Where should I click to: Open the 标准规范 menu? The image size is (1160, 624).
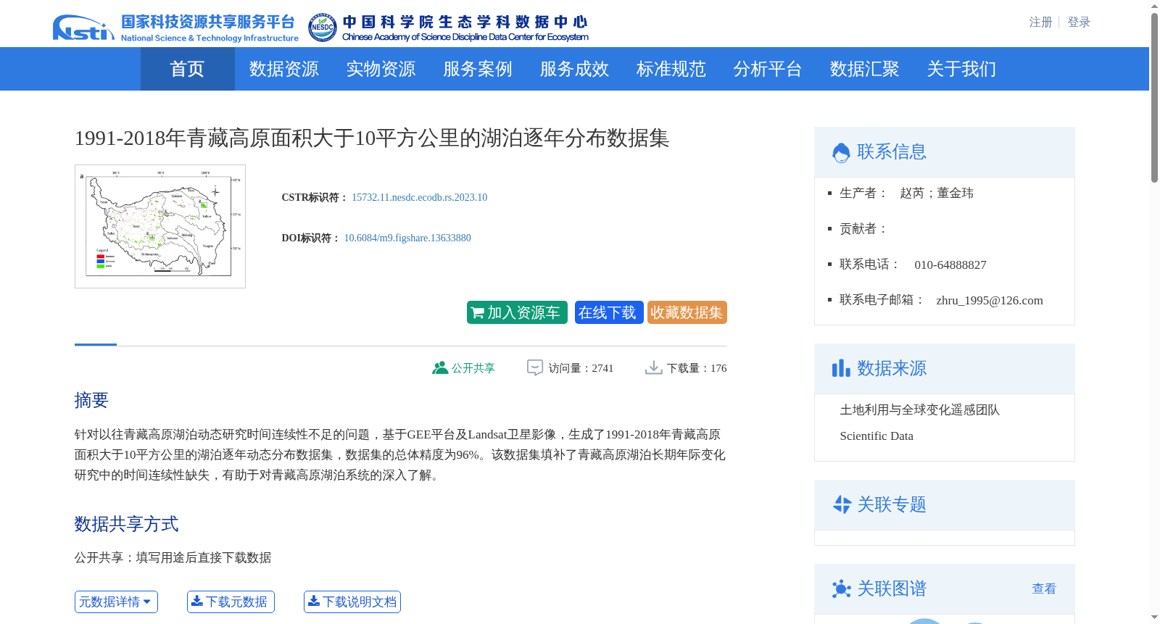(671, 69)
